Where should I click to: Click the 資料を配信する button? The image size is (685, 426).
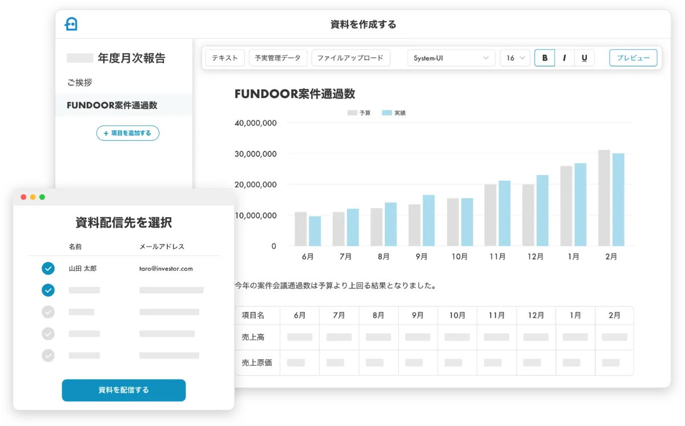click(x=124, y=390)
